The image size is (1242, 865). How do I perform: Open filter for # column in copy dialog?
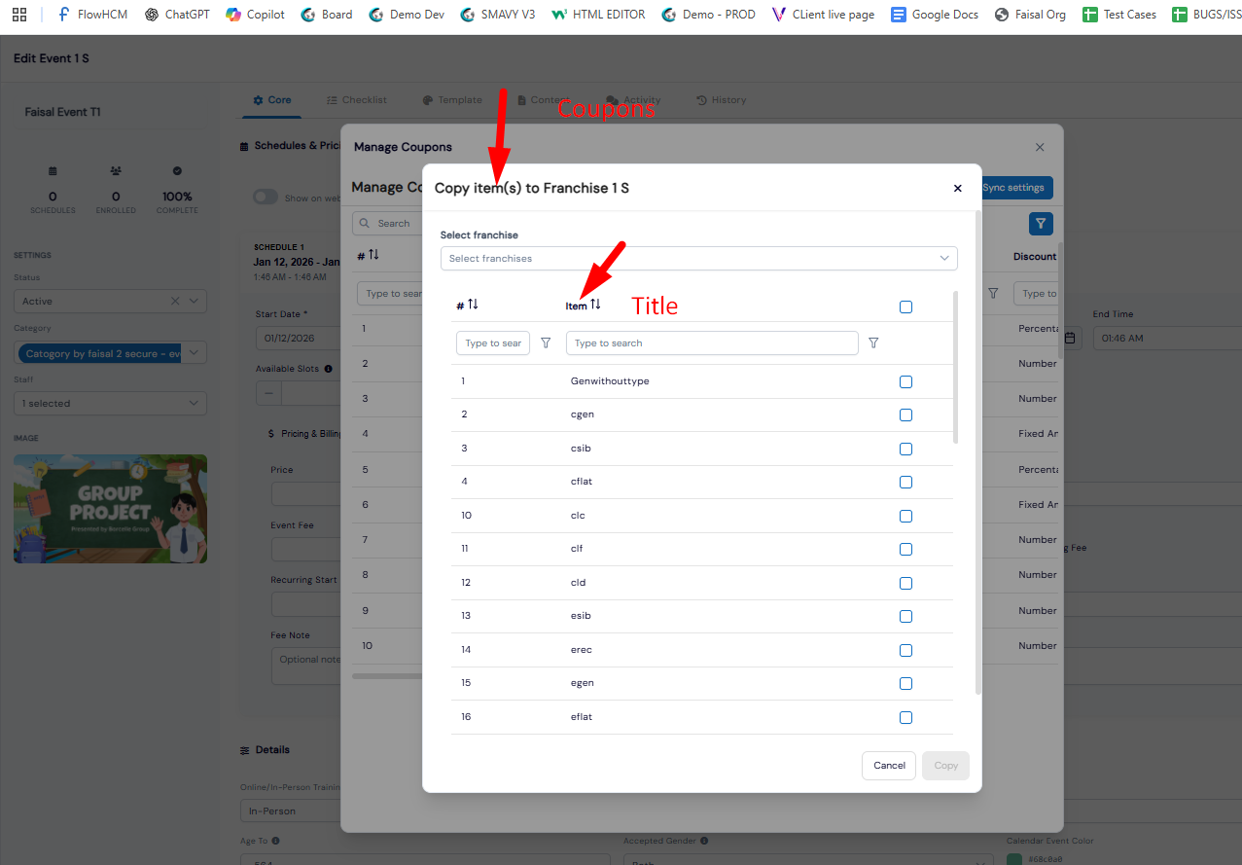[x=546, y=342]
